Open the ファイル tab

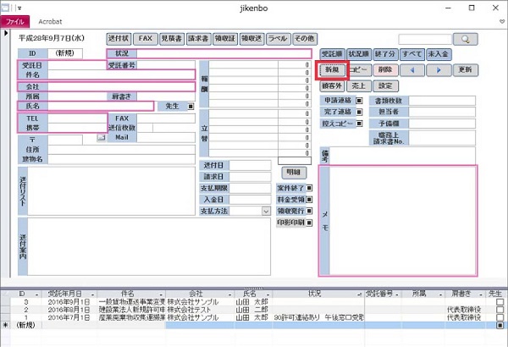click(15, 22)
